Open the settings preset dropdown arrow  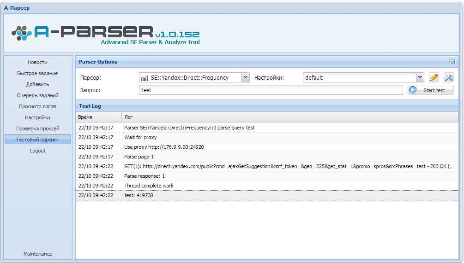click(x=420, y=77)
